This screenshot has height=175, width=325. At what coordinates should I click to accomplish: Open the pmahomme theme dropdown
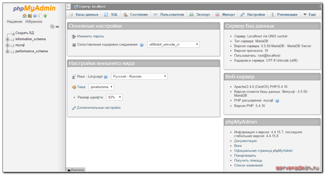(x=101, y=87)
